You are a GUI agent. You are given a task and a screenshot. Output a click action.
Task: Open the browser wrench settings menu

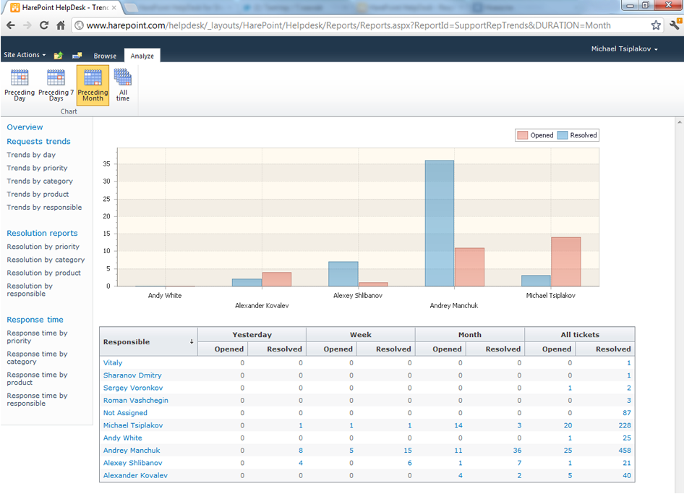pyautogui.click(x=672, y=25)
